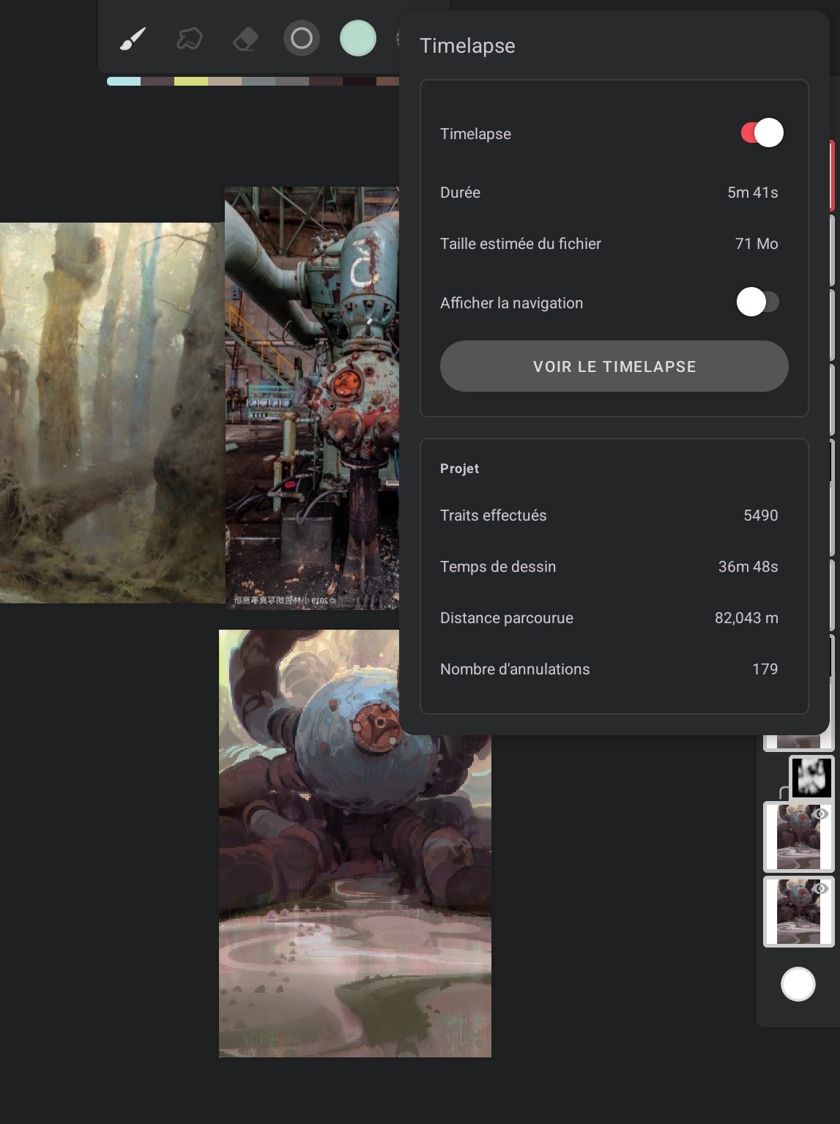Activate the eraser tool

pyautogui.click(x=245, y=39)
